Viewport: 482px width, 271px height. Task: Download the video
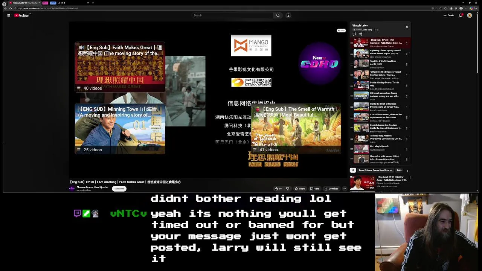coord(331,189)
